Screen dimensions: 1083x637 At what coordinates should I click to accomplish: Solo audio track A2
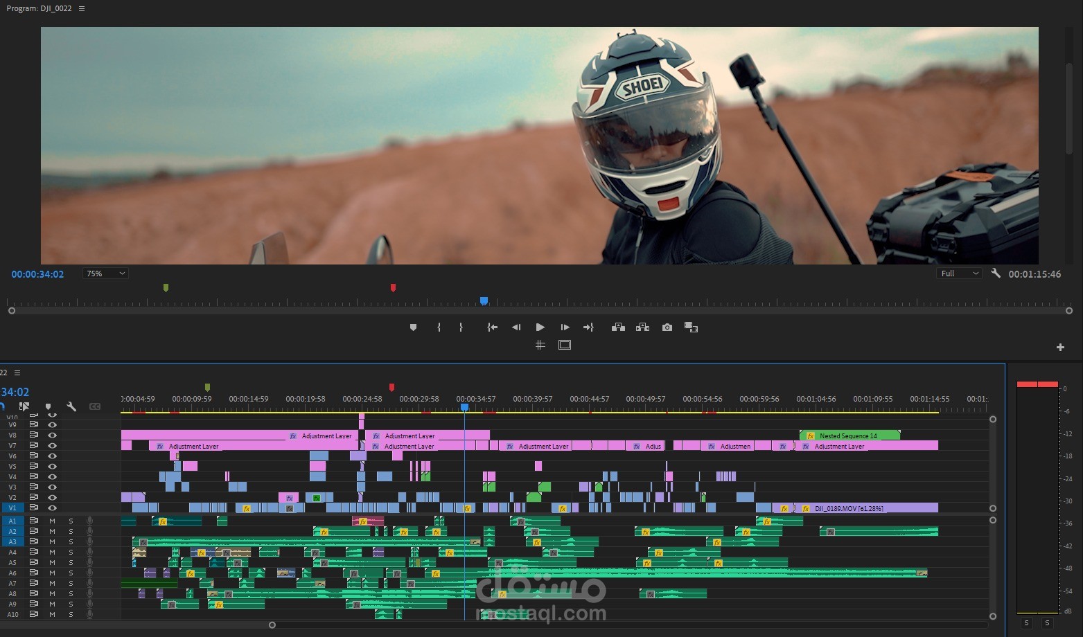[71, 532]
